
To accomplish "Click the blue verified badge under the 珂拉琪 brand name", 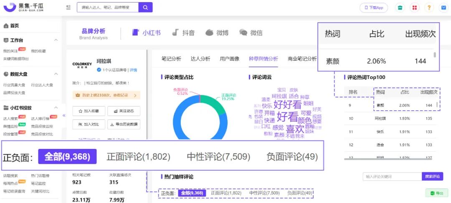I will click(99, 70).
